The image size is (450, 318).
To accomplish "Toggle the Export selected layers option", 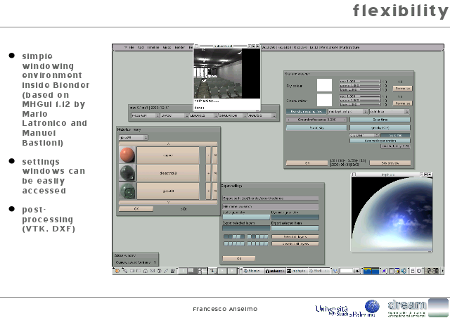I will coord(245,227).
